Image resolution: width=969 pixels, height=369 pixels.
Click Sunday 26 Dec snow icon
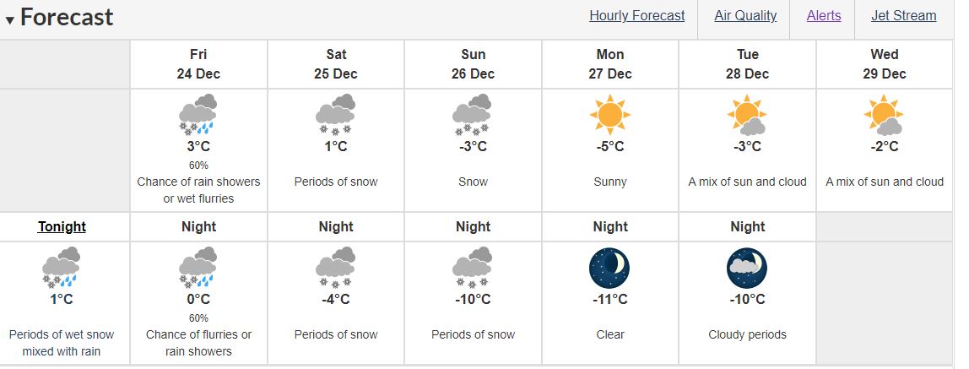click(x=473, y=114)
